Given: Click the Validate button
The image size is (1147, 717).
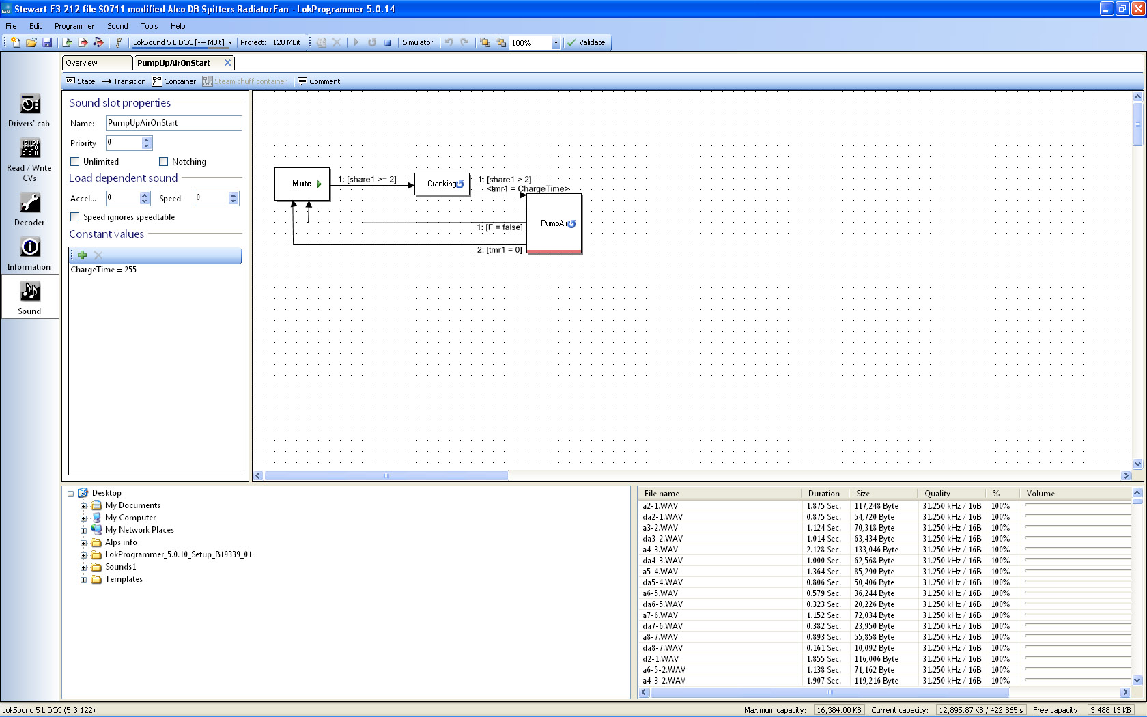Looking at the screenshot, I should pos(586,42).
